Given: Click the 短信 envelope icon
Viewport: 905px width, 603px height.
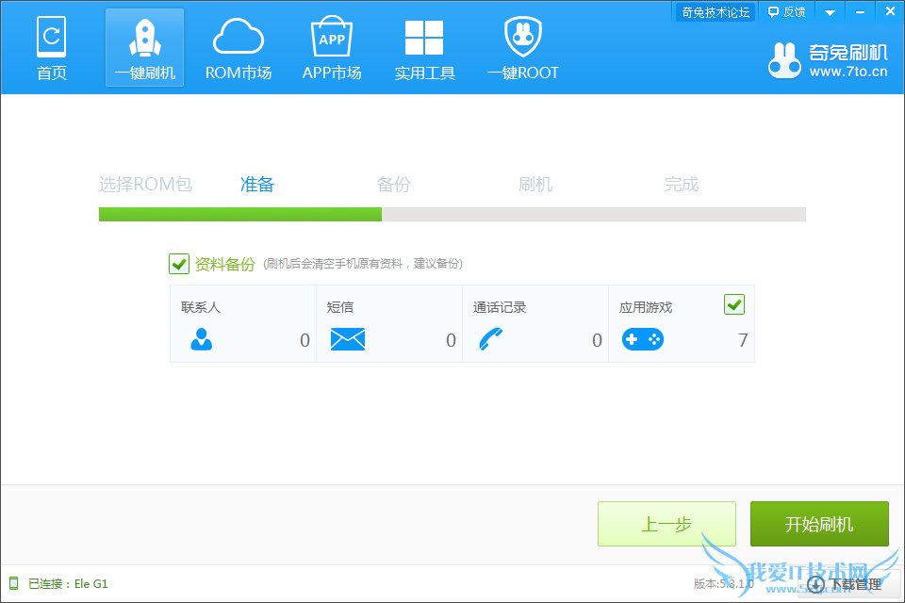Looking at the screenshot, I should [348, 339].
